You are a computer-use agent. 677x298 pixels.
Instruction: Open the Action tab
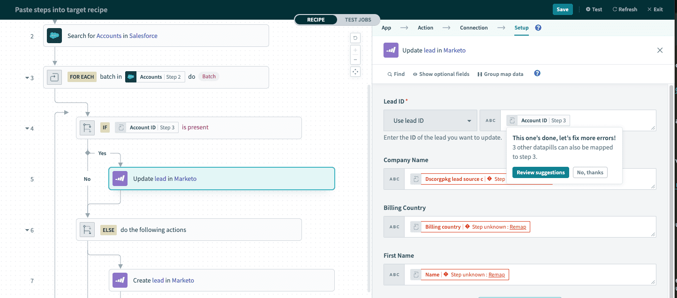[425, 28]
